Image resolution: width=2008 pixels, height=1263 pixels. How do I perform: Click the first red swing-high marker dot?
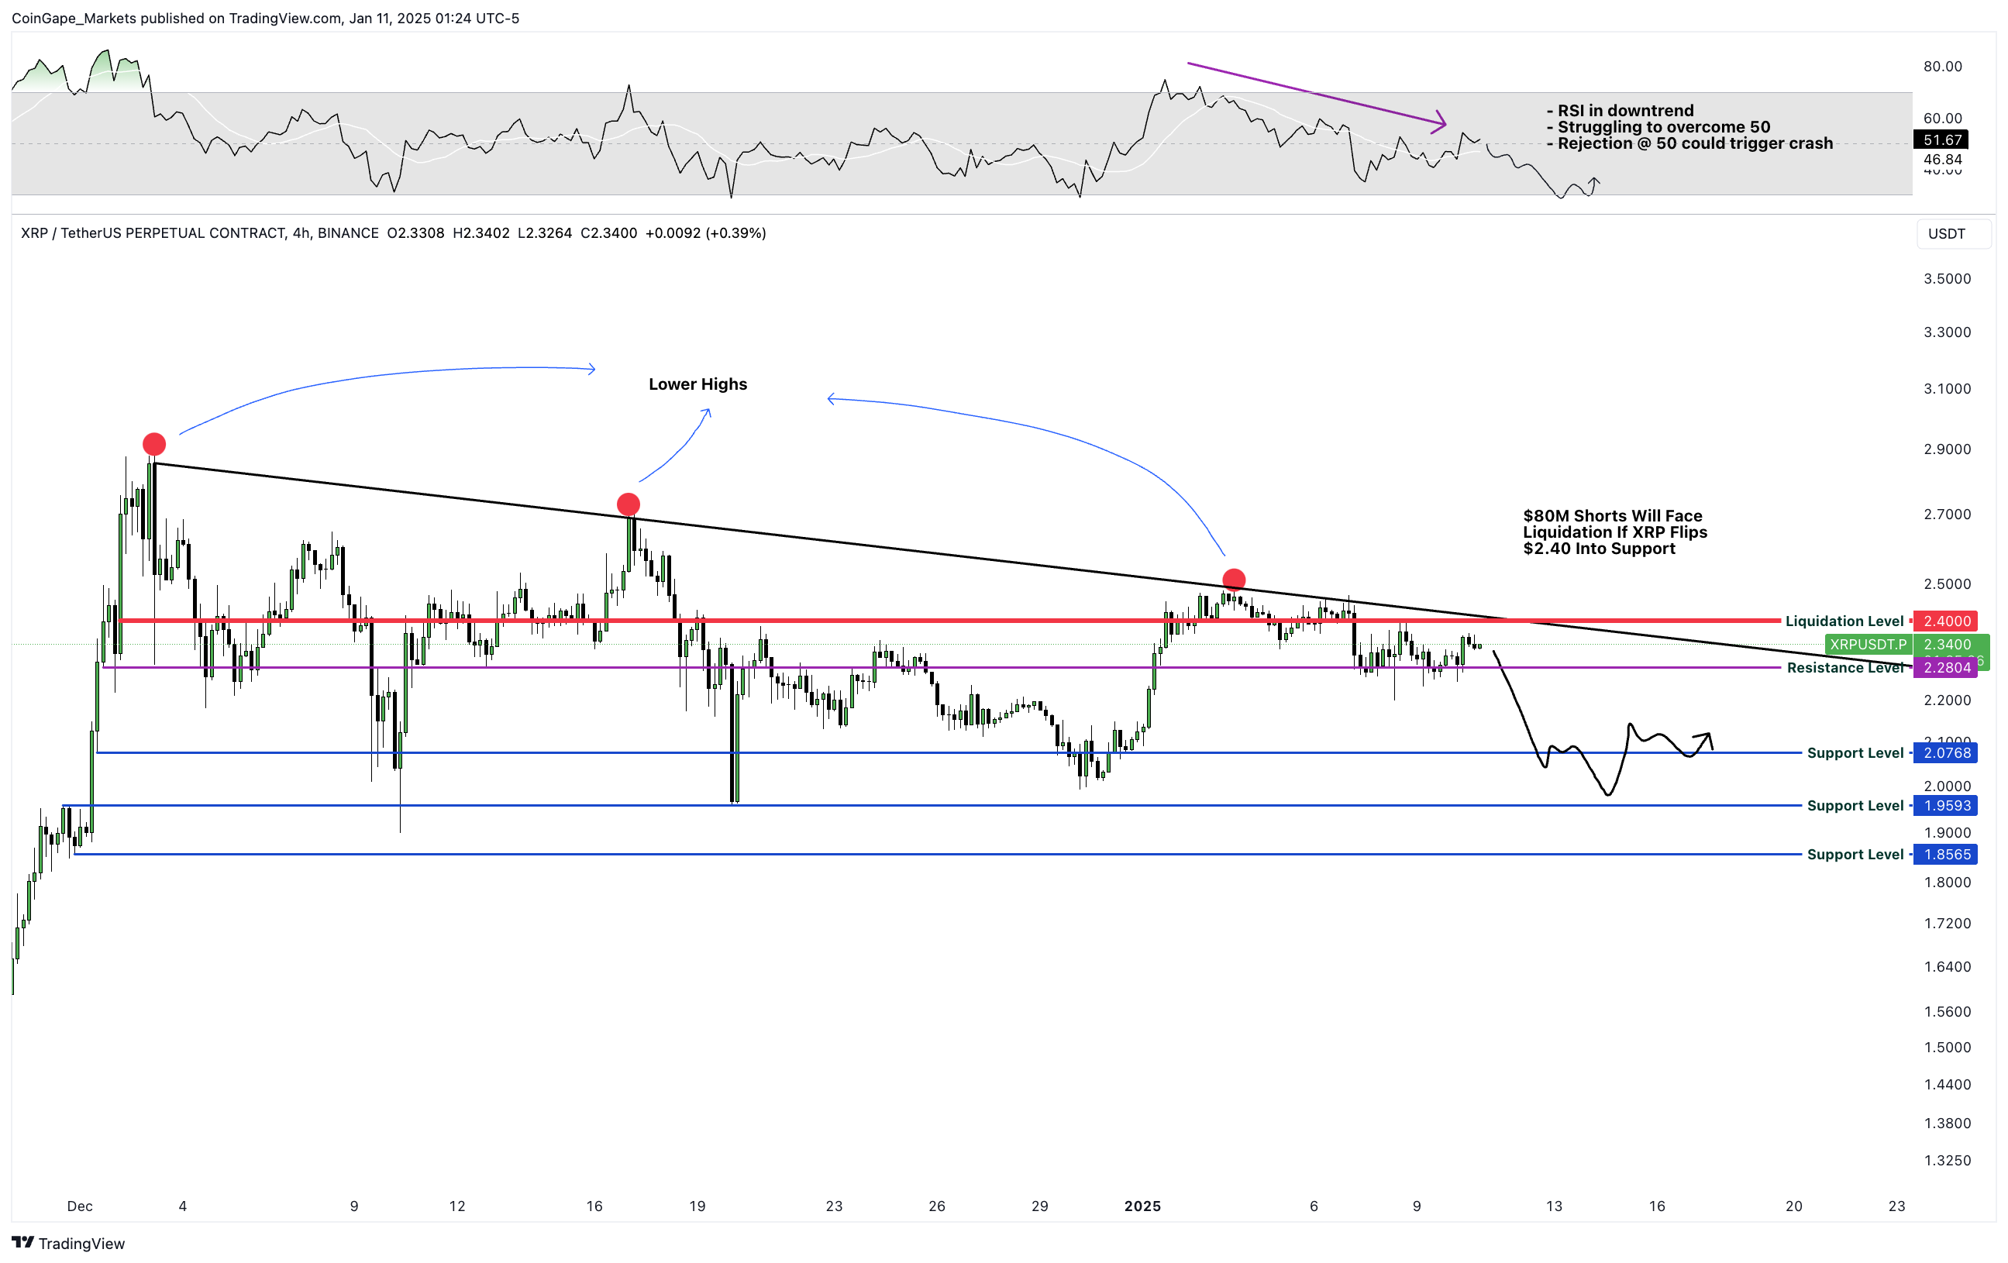click(154, 443)
